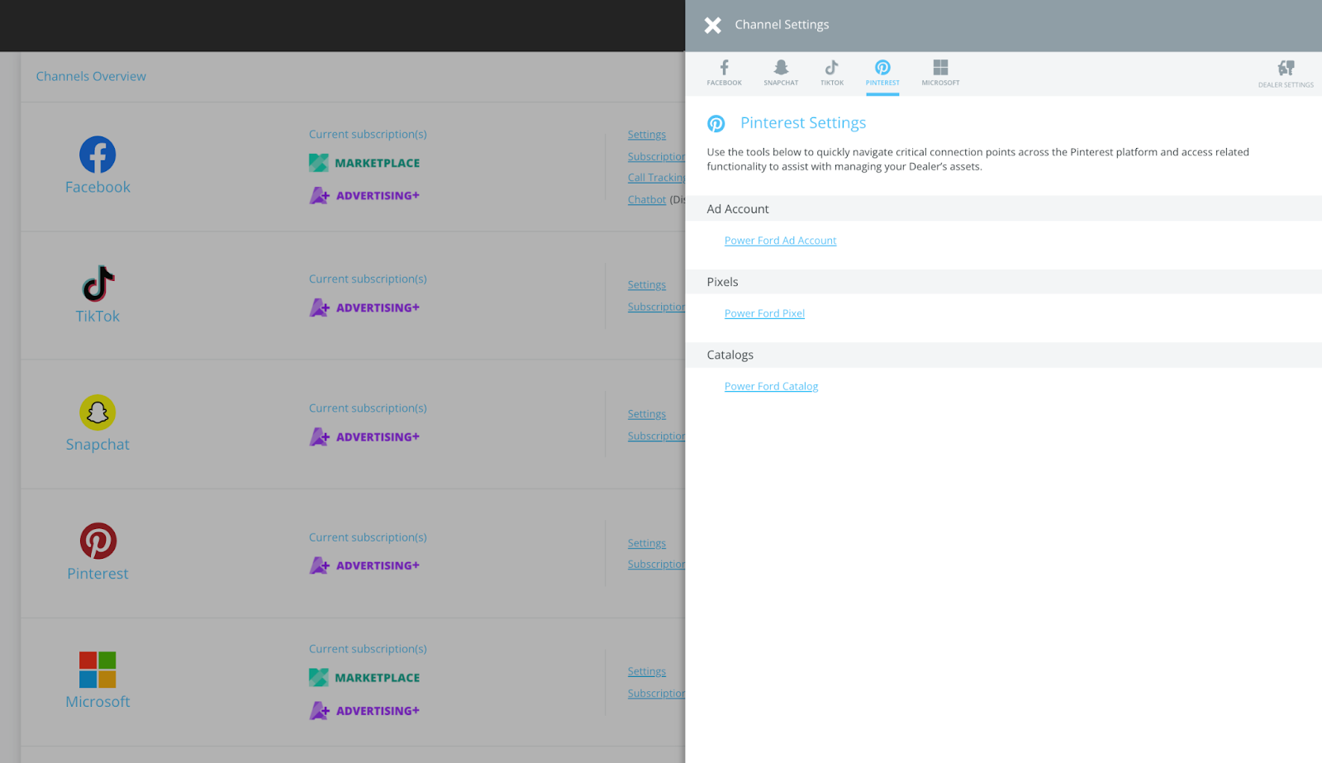Open the Power Ford Ad Account link
The width and height of the screenshot is (1322, 763).
point(780,241)
